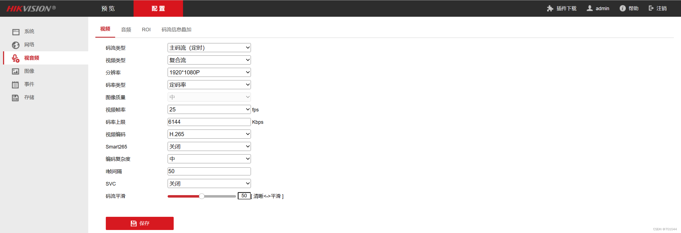The image size is (681, 233).
Task: Click the 码流平滑 label text
Action: pos(115,196)
